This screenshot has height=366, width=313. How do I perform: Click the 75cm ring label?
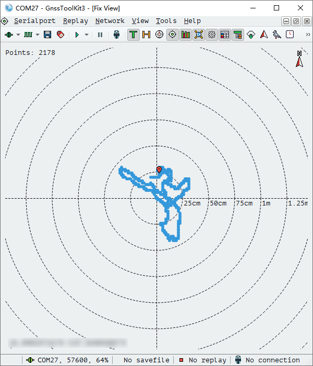(x=244, y=203)
